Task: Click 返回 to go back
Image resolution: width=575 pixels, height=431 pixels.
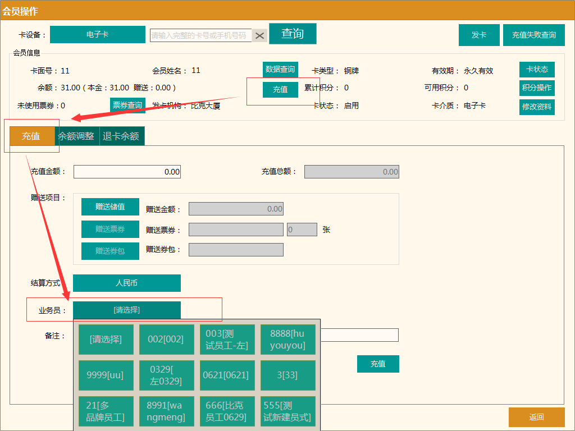Action: 536,417
